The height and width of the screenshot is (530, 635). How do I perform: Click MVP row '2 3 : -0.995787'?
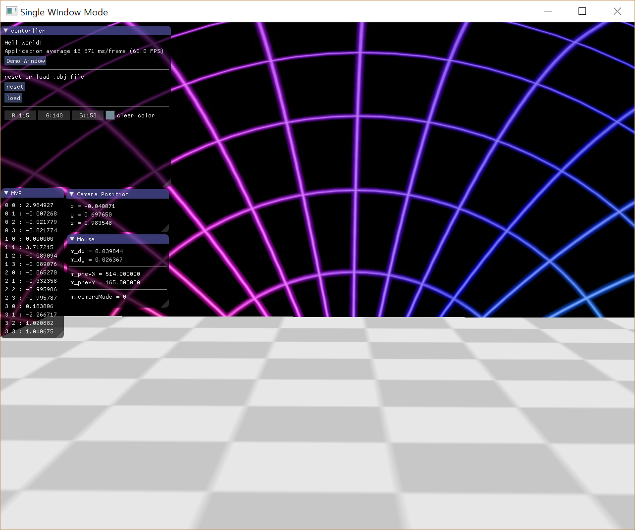point(31,298)
